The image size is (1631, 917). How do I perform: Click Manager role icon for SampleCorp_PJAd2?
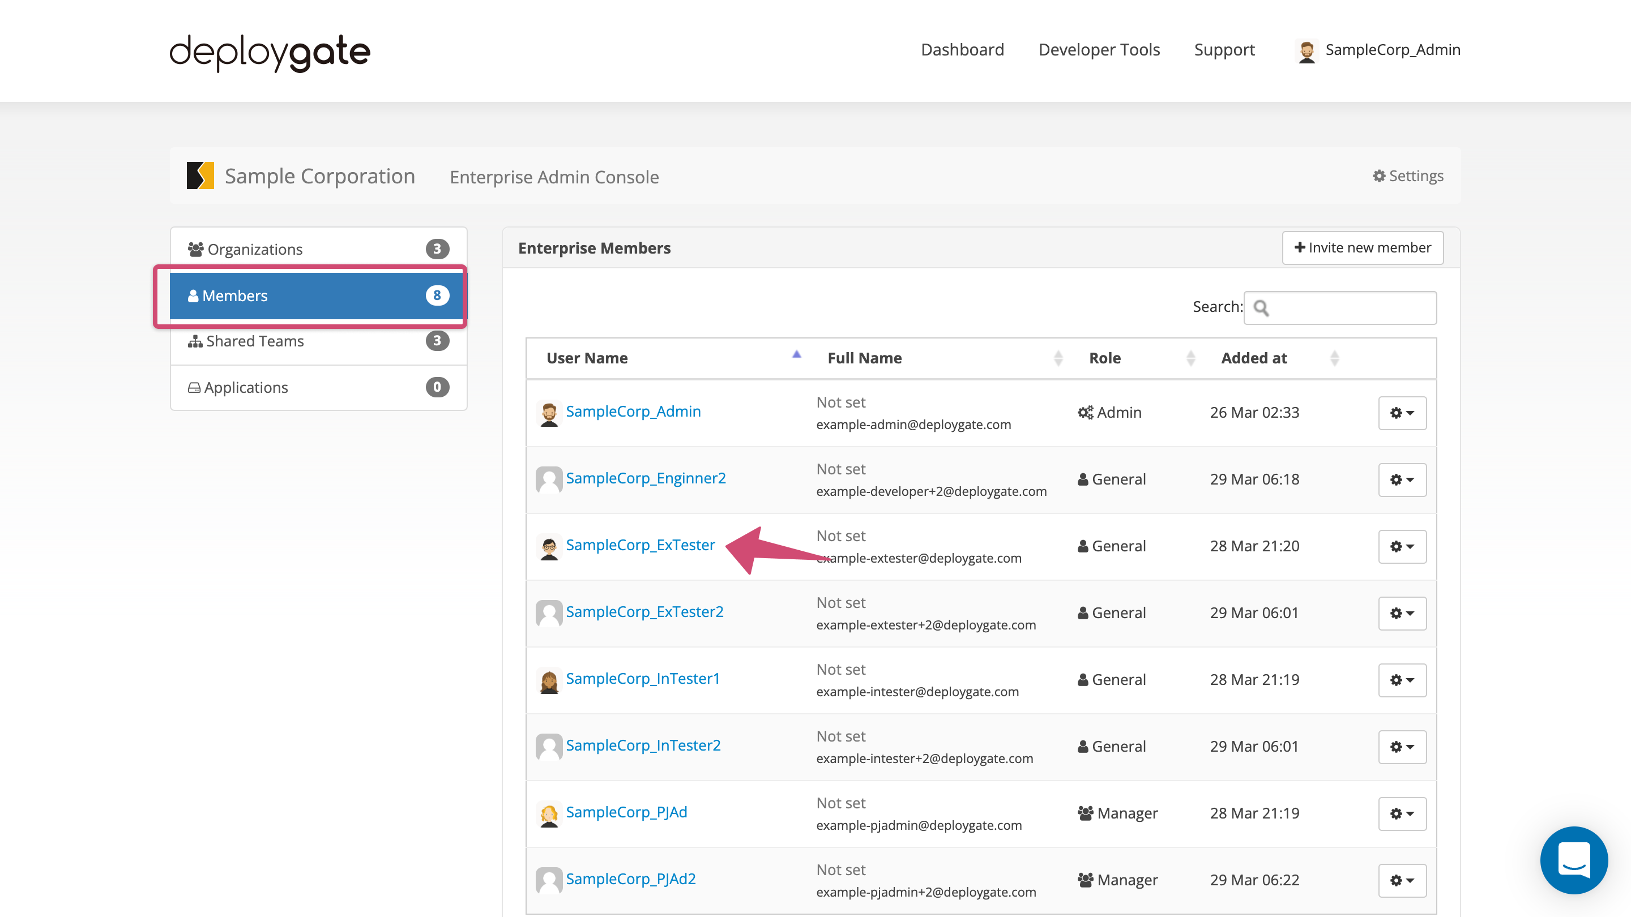pos(1085,880)
